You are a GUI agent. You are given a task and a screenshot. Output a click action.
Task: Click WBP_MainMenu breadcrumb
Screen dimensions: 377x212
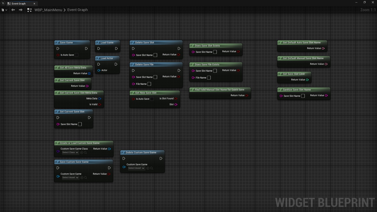point(48,10)
